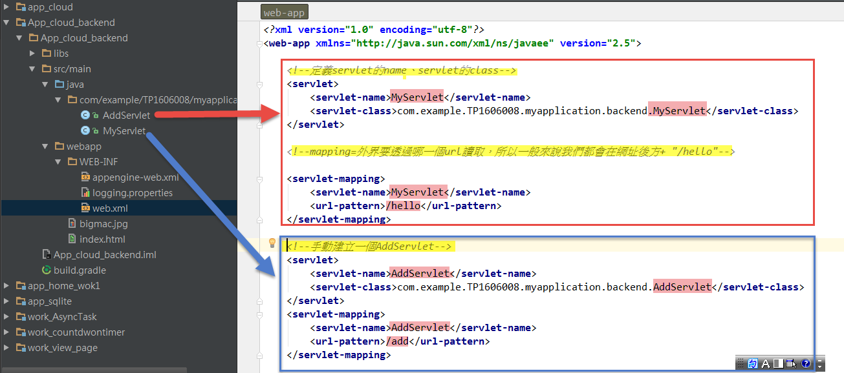Click the bigmac.jpg image file icon
Viewport: 844px width, 373px height.
point(73,224)
